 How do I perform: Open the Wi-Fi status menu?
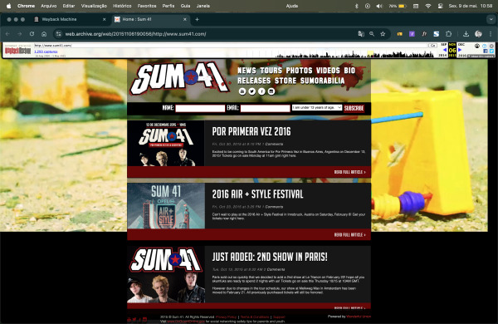(x=427, y=6)
